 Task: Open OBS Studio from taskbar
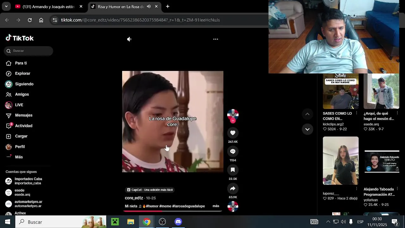[162, 222]
